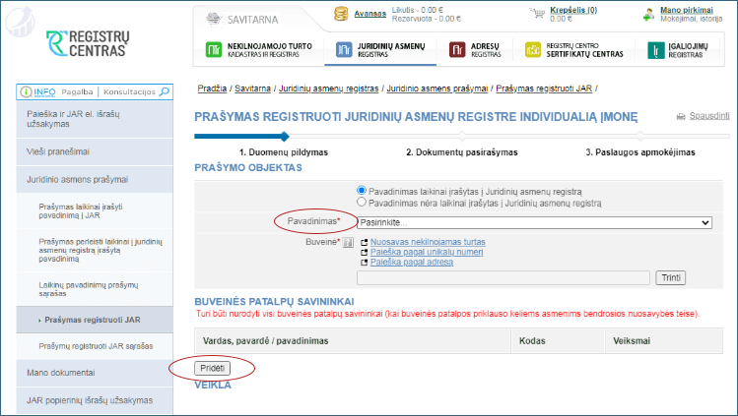This screenshot has height=416, width=738.
Task: Open Įgaliojimų registras tab
Action: [678, 50]
